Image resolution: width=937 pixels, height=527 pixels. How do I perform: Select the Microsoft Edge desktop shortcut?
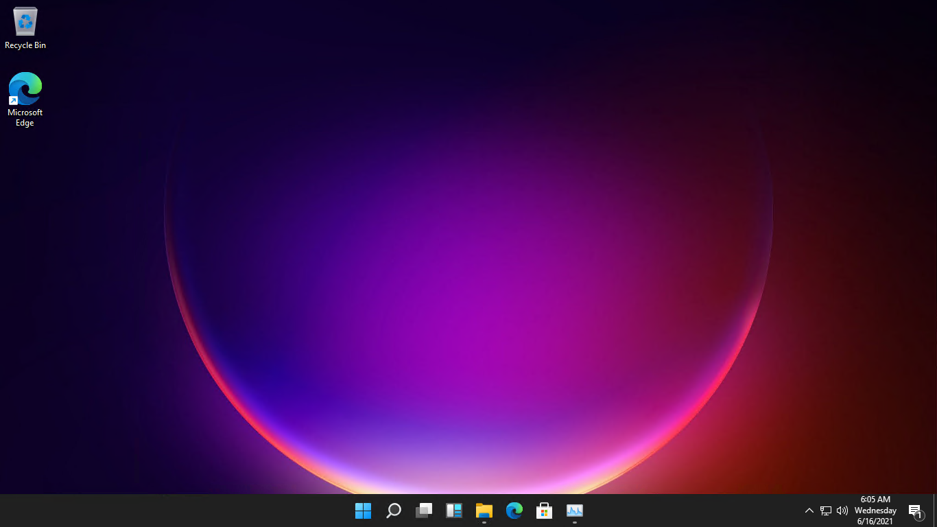click(25, 89)
